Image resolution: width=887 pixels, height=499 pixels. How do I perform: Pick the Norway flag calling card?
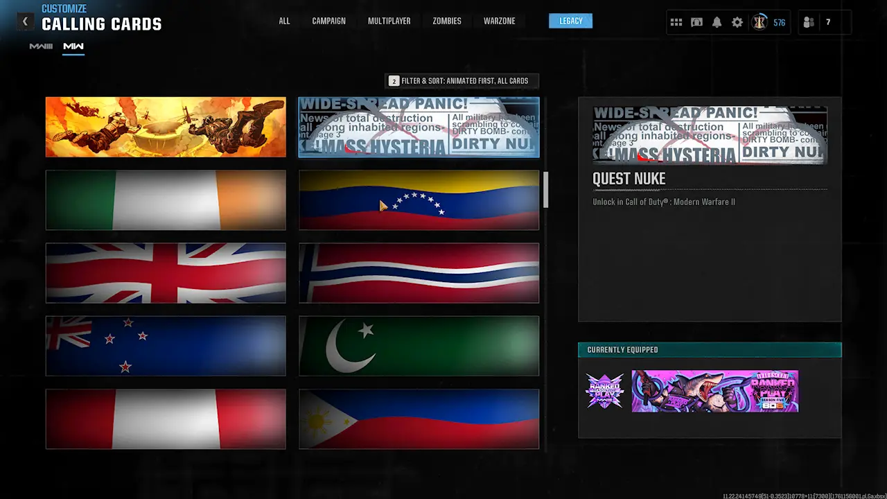[419, 273]
